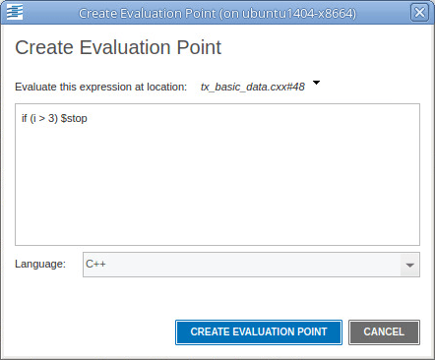
Task: Click the window title 'Create Evaluation Point' text
Action: (x=148, y=14)
